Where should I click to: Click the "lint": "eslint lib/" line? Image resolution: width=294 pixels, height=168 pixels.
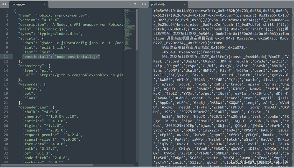(46, 48)
